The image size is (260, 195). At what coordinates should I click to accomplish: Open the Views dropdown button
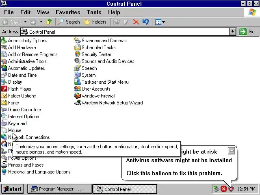pos(160,22)
